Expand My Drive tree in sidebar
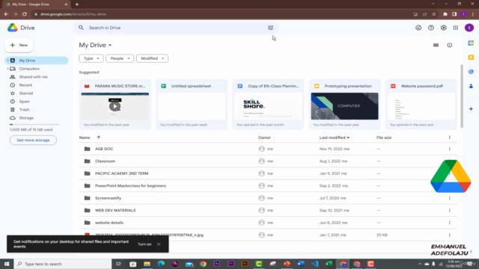Viewport: 479px width, 269px height. coord(8,61)
